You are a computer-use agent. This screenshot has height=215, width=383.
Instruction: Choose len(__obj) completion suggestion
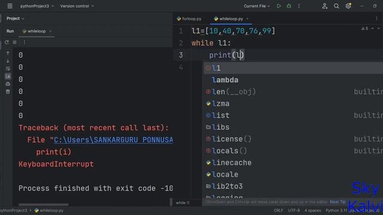[293, 91]
